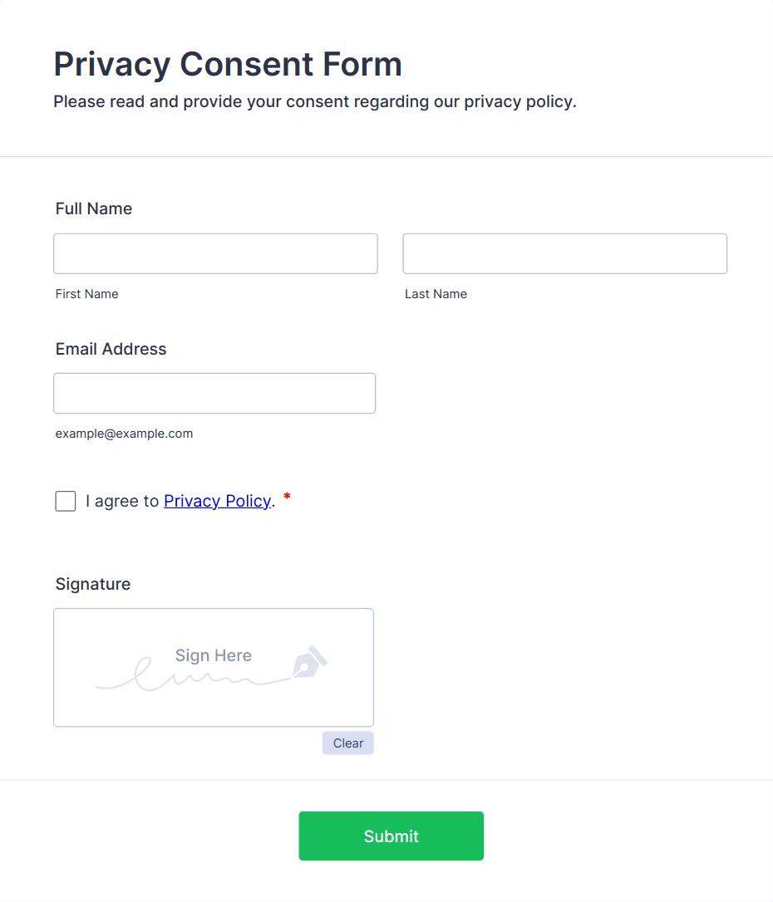Open the Privacy Policy link

(217, 501)
